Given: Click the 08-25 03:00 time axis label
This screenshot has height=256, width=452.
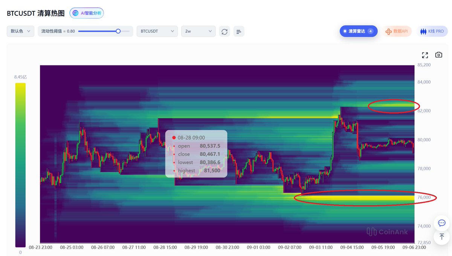Looking at the screenshot, I should [x=72, y=248].
